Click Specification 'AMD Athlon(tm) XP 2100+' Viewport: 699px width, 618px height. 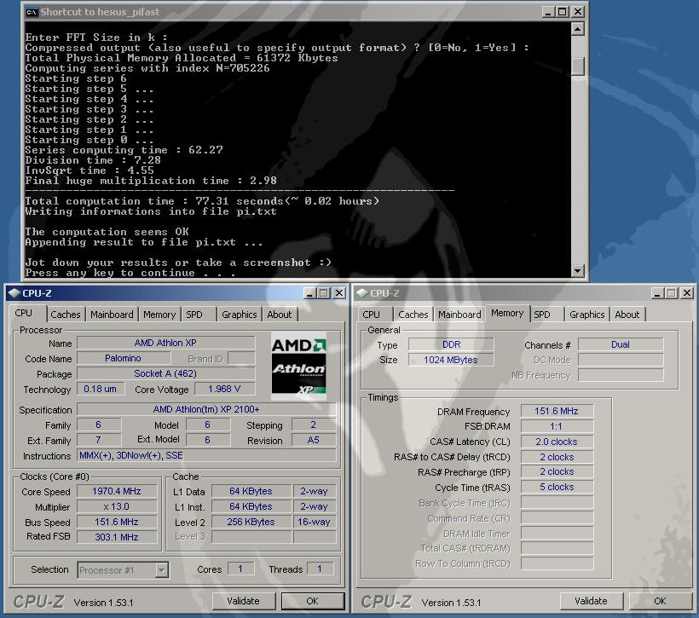pyautogui.click(x=206, y=409)
